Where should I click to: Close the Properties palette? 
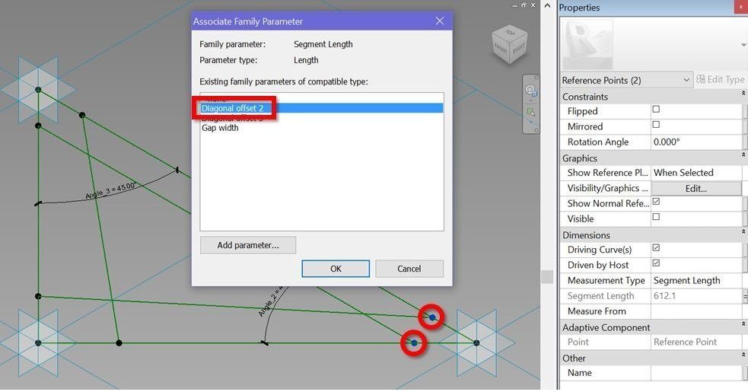click(742, 7)
